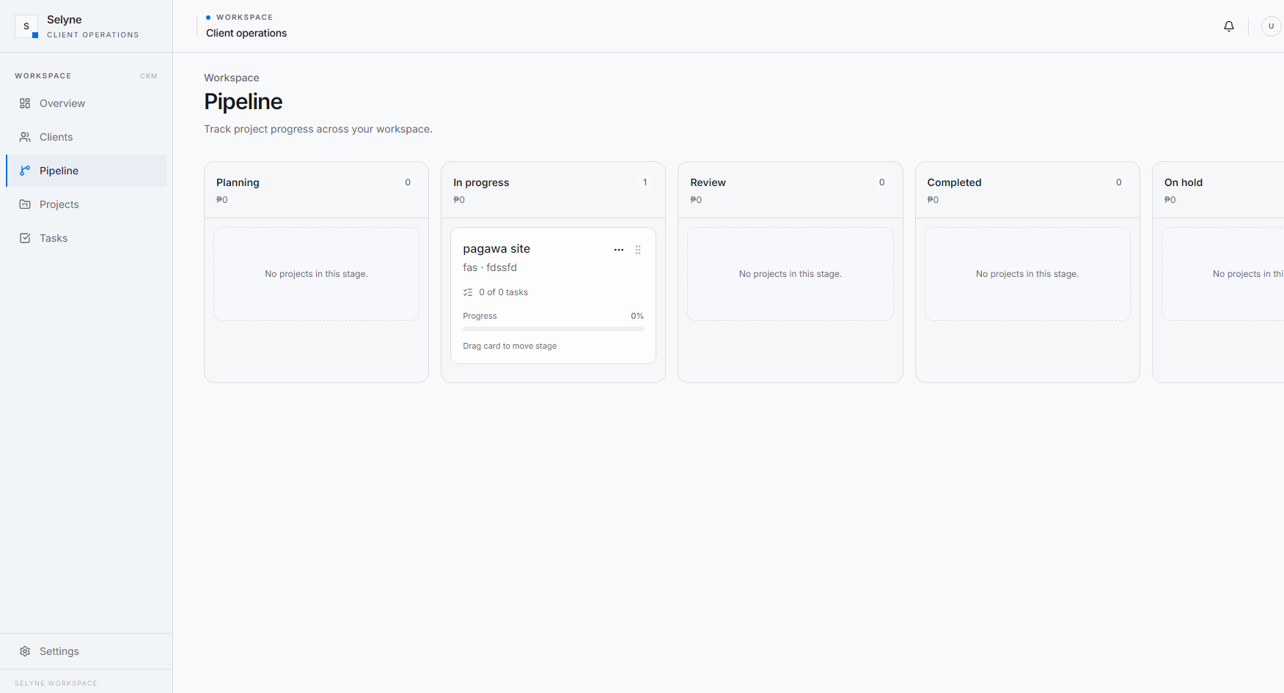Click the Review column header
The height and width of the screenshot is (693, 1284).
[790, 190]
